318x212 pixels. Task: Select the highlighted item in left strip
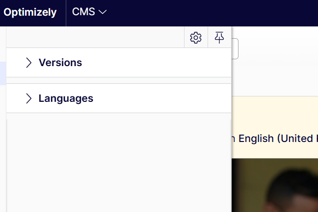(2, 73)
